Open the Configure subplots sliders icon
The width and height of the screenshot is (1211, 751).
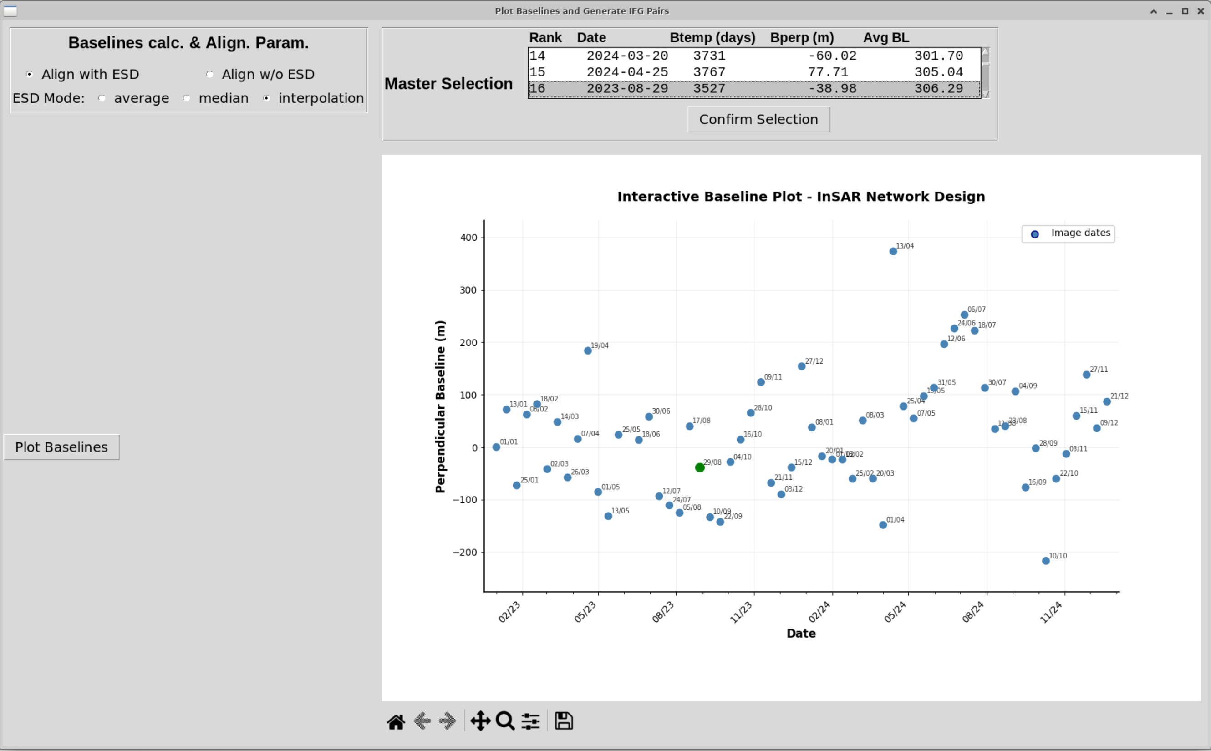530,721
